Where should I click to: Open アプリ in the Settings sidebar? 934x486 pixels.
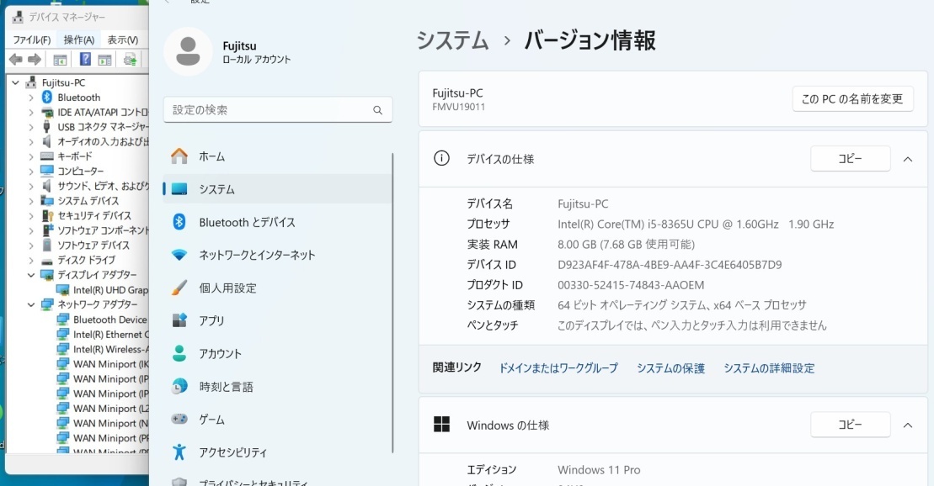point(277,320)
